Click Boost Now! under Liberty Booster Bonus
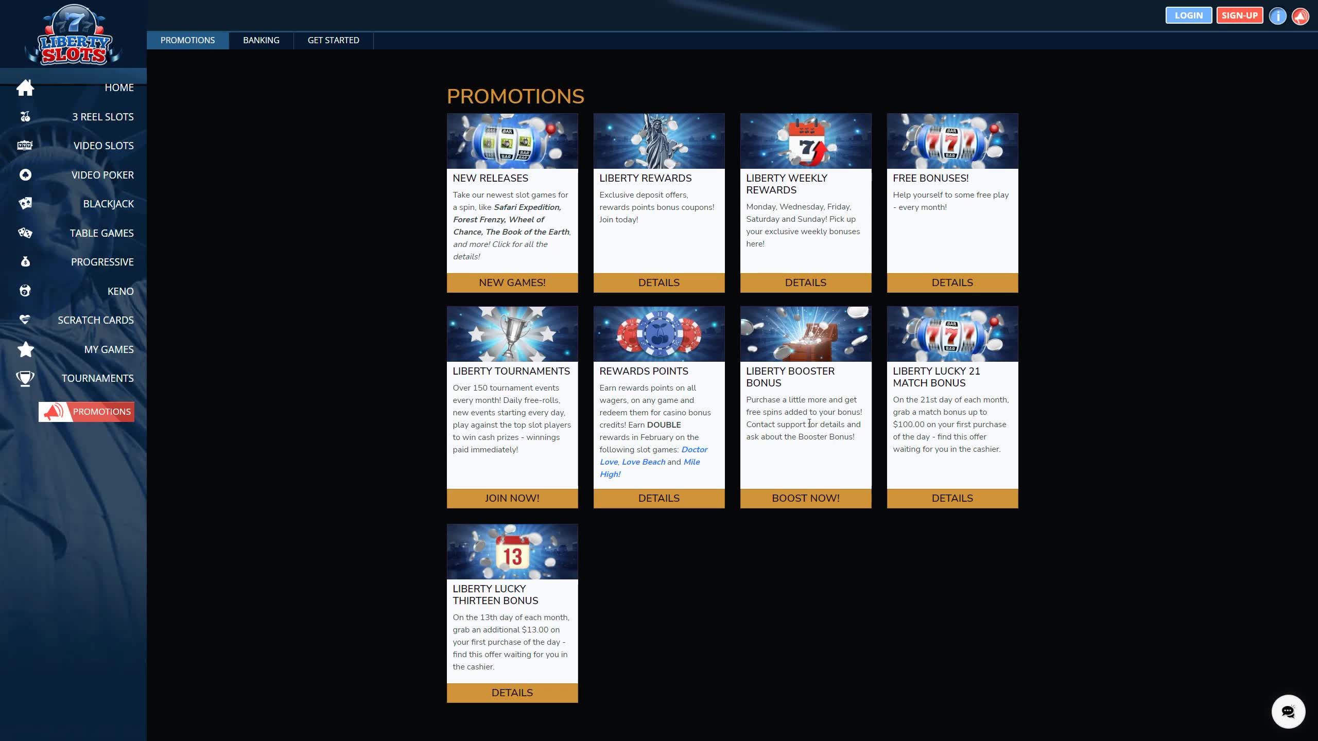This screenshot has width=1318, height=741. click(805, 498)
